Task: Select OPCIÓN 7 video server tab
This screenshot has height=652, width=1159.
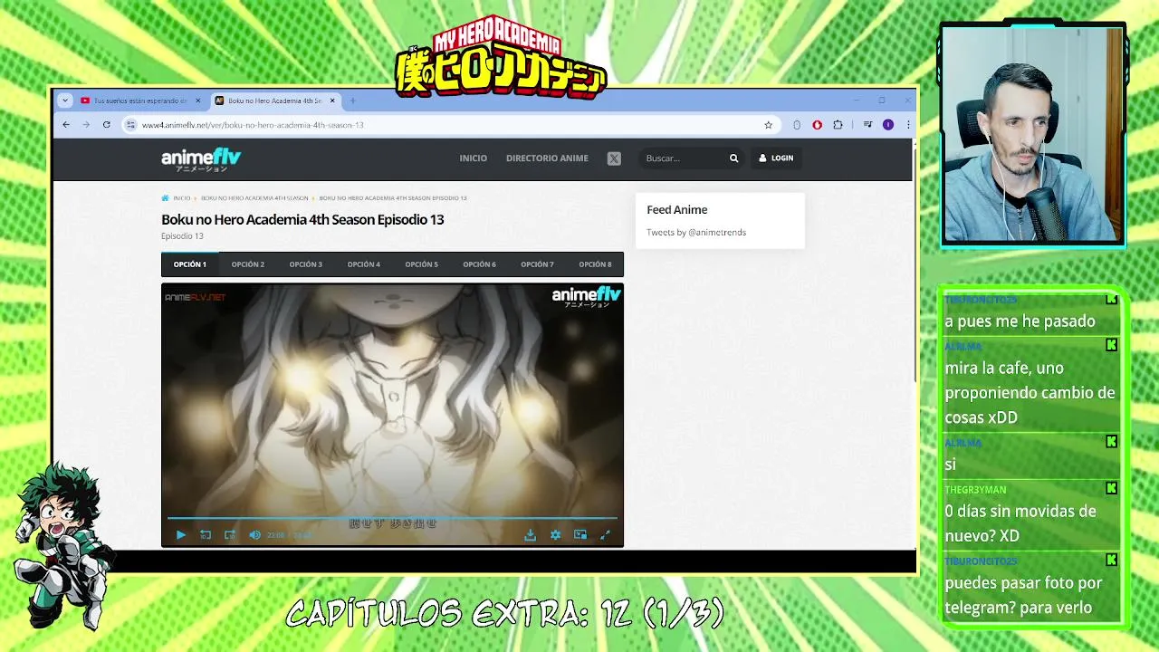Action: pos(538,264)
